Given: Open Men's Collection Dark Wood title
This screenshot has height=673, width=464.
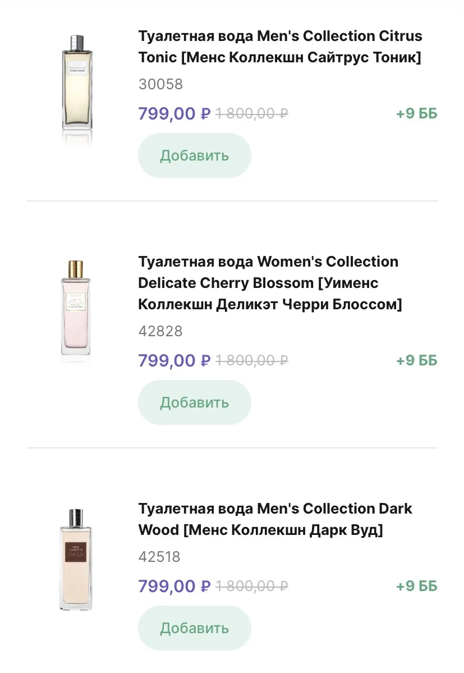Looking at the screenshot, I should click(x=275, y=519).
